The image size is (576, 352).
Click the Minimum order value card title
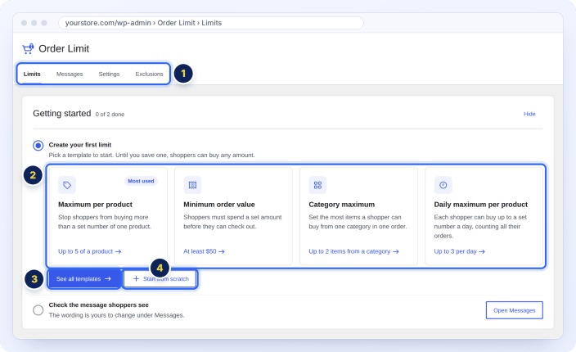coord(219,205)
